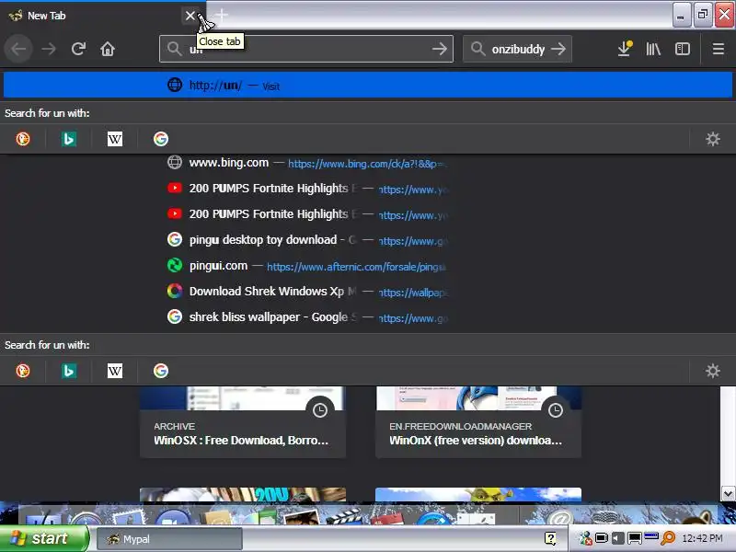Viewport: 736px width, 552px height.
Task: Select the New Tab tab
Action: tap(94, 16)
